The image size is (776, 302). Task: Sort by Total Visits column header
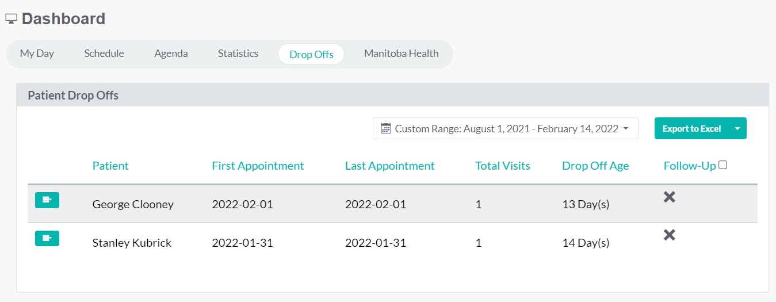[x=503, y=166]
